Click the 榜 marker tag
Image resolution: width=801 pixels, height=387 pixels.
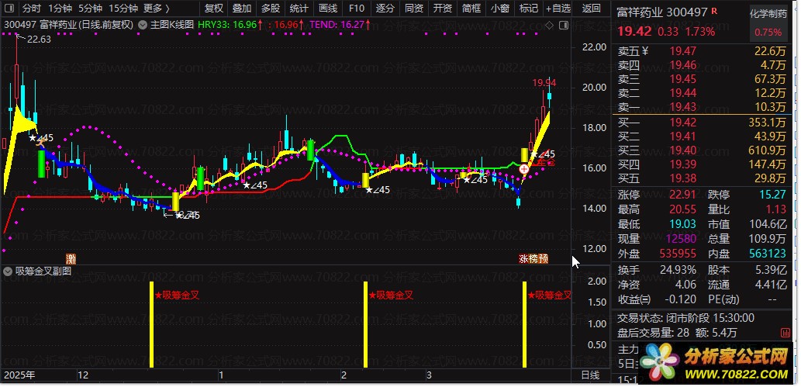pyautogui.click(x=533, y=259)
